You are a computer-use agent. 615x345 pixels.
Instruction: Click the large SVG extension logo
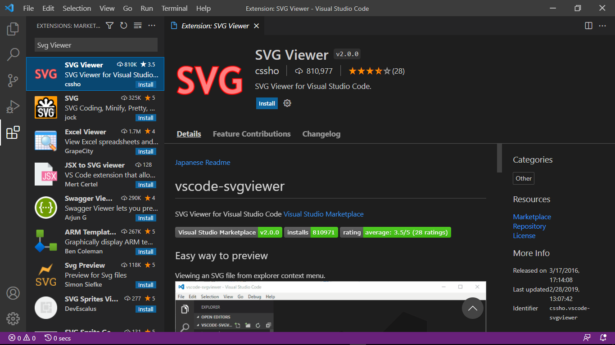(209, 81)
